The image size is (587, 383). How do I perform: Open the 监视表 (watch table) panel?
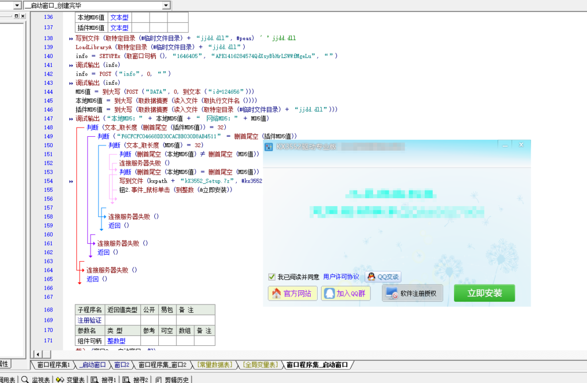coord(40,378)
